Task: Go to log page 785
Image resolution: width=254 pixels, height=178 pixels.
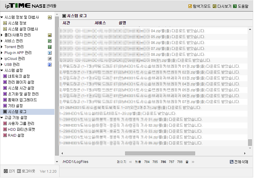Action: tap(155, 162)
